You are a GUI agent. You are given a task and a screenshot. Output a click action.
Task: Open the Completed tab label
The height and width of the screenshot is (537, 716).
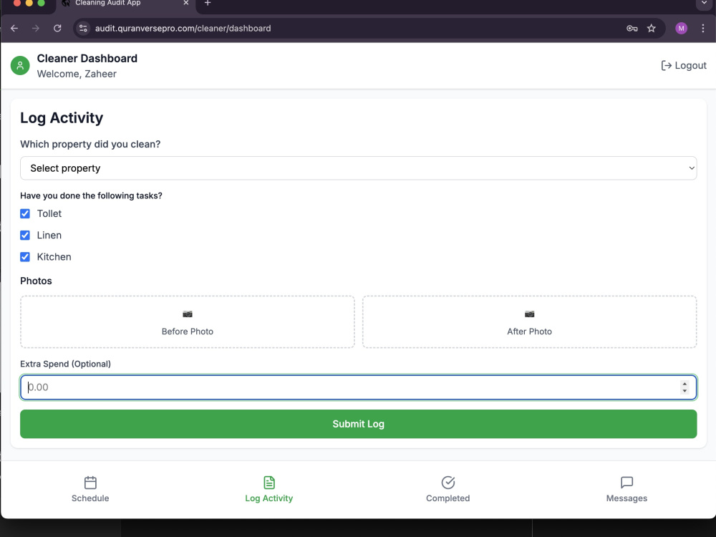448,498
